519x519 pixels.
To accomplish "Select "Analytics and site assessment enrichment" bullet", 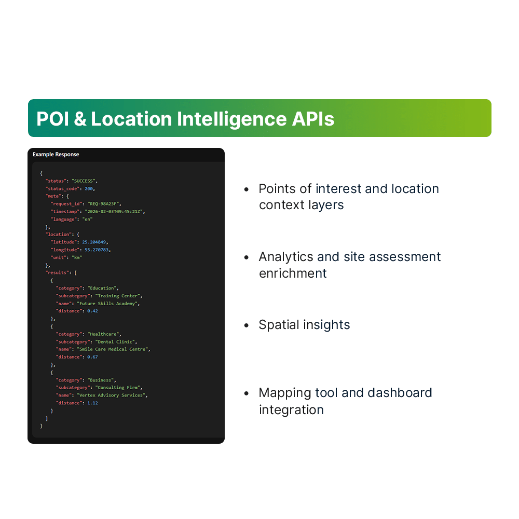I will tap(349, 265).
